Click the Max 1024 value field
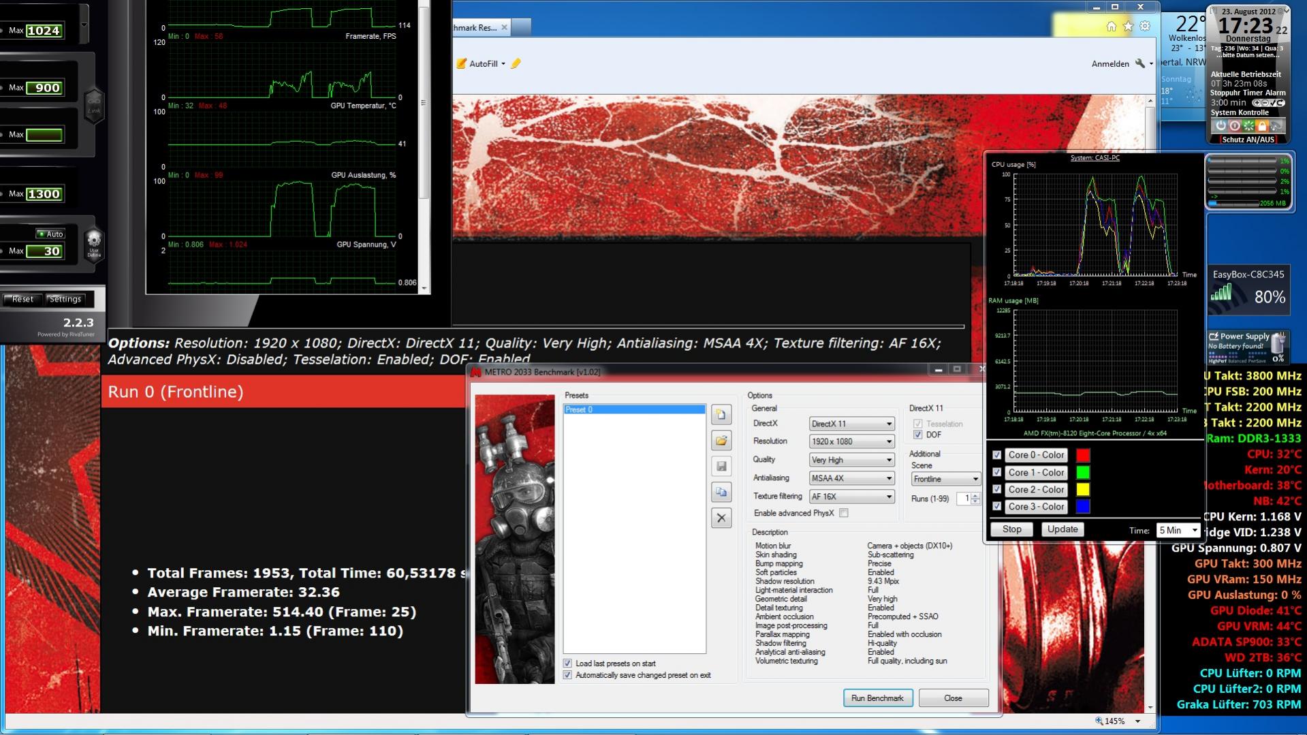 [44, 31]
